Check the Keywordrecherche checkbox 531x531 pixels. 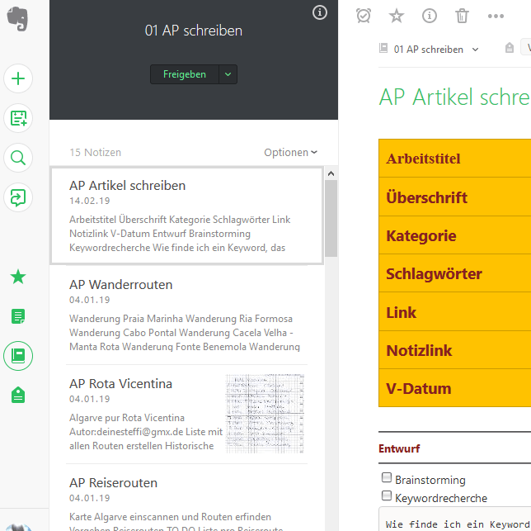coord(387,496)
